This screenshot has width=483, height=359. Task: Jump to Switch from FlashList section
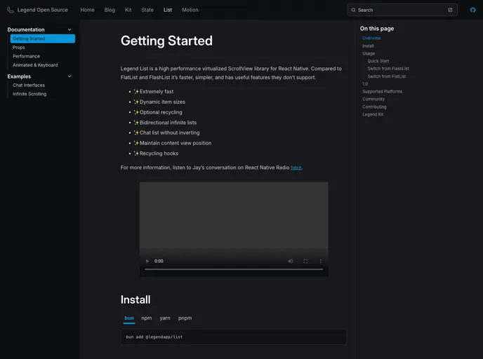click(x=388, y=69)
